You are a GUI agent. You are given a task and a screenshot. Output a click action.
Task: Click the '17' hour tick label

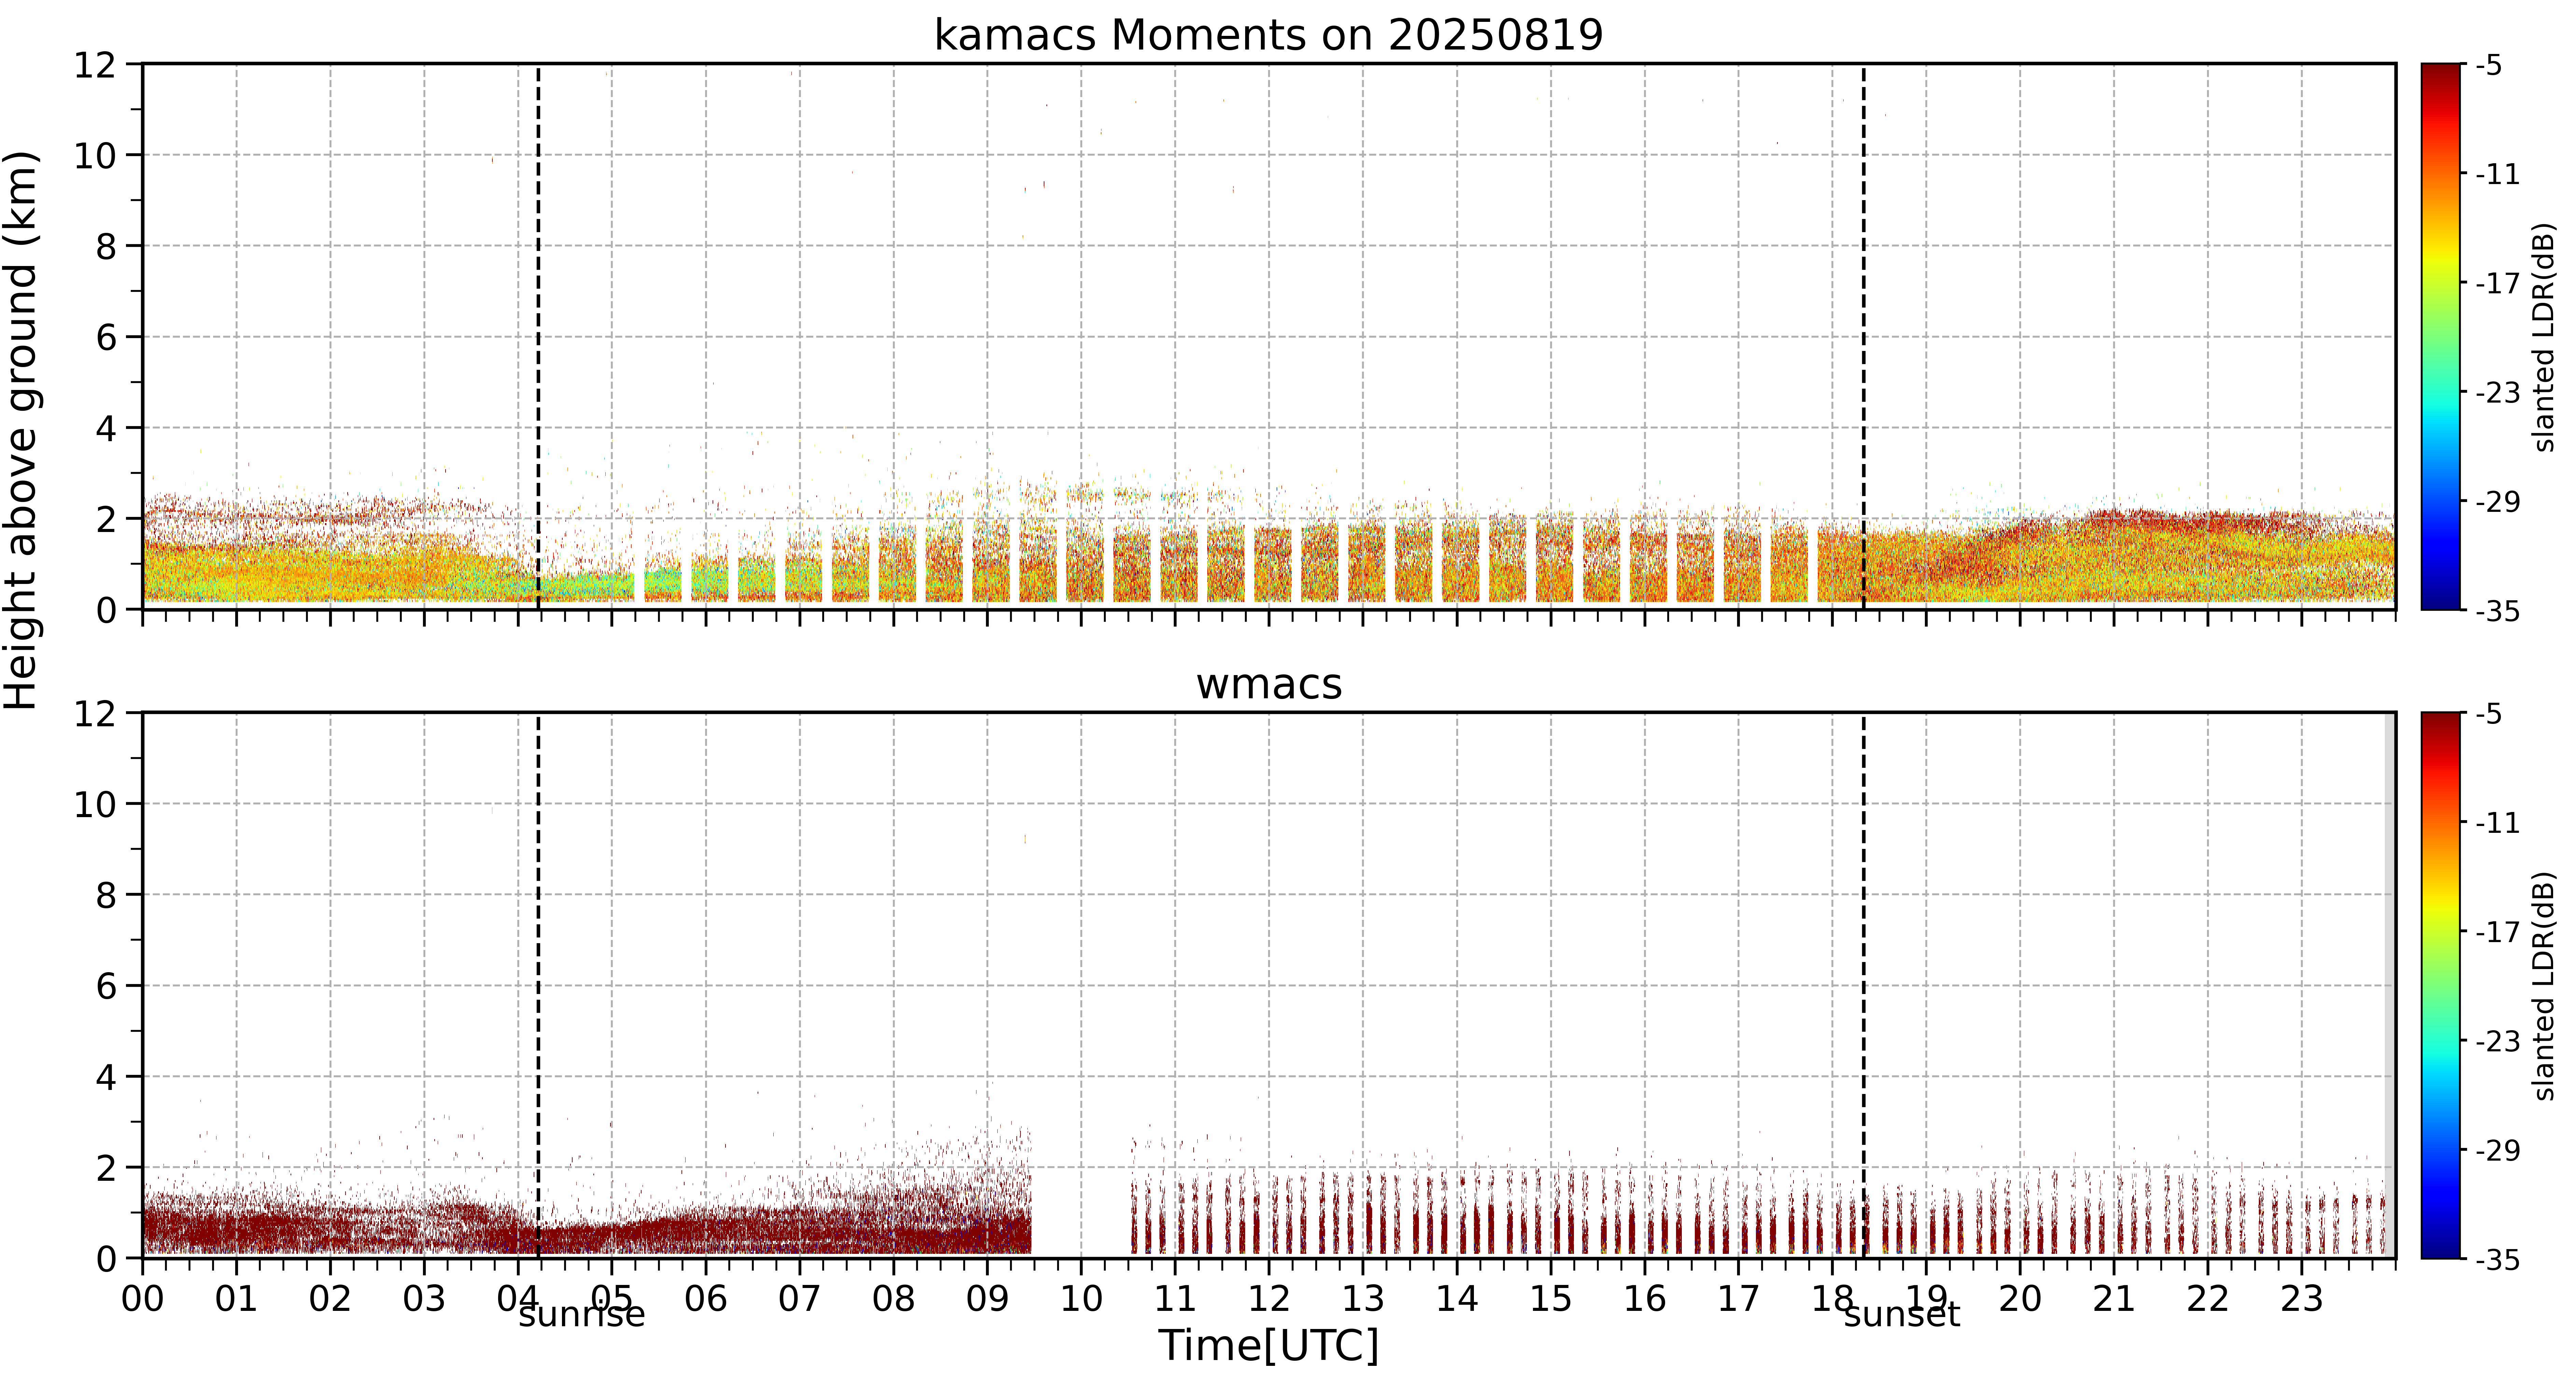pyautogui.click(x=1738, y=1299)
